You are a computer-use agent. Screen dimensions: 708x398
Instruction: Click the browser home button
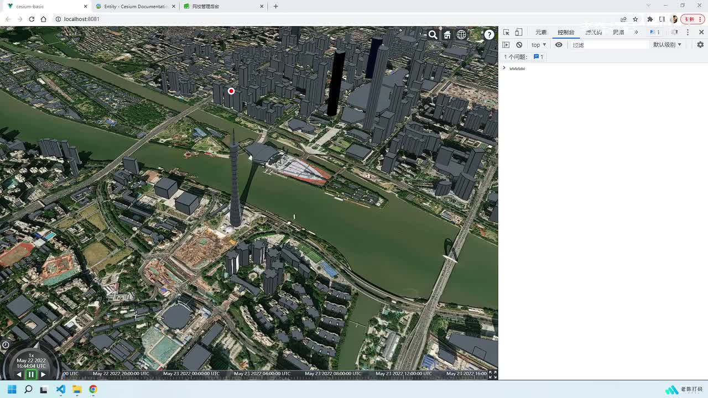(43, 19)
